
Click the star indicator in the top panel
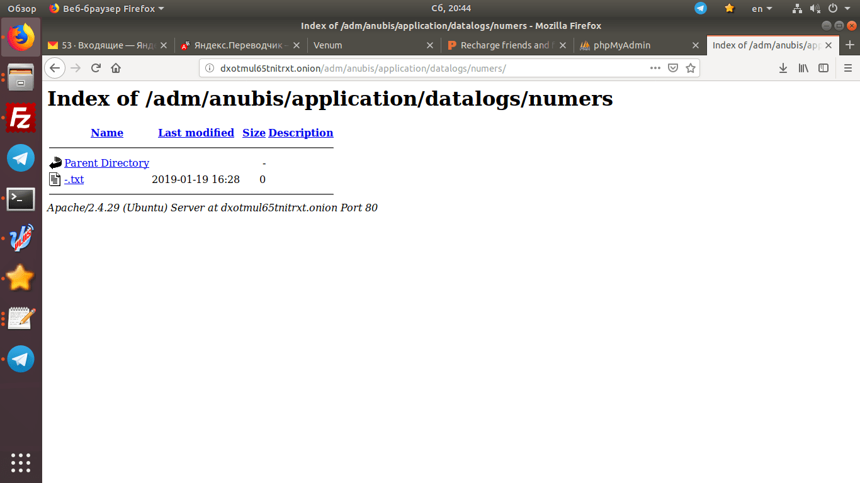[x=729, y=8]
